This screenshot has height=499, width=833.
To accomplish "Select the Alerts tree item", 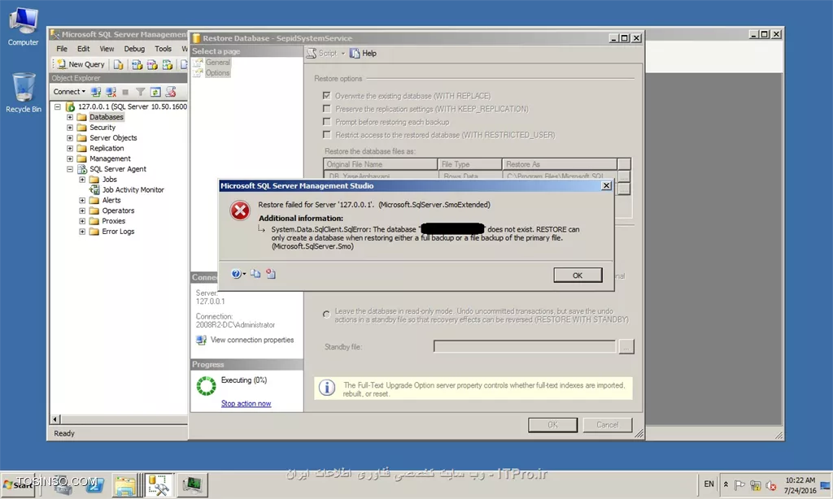I will (x=111, y=200).
